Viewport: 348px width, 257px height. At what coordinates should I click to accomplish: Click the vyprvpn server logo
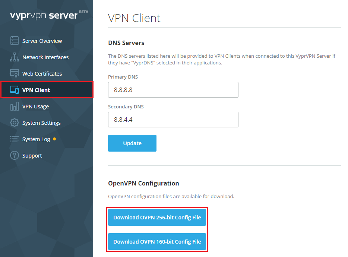click(44, 16)
